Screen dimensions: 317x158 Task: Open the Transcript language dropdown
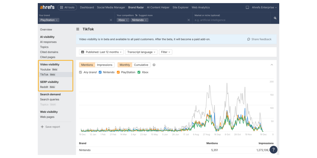point(141,52)
